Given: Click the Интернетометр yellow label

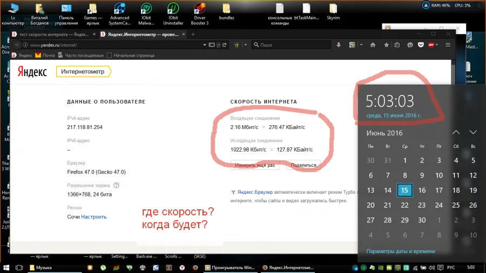Looking at the screenshot, I should coord(83,72).
